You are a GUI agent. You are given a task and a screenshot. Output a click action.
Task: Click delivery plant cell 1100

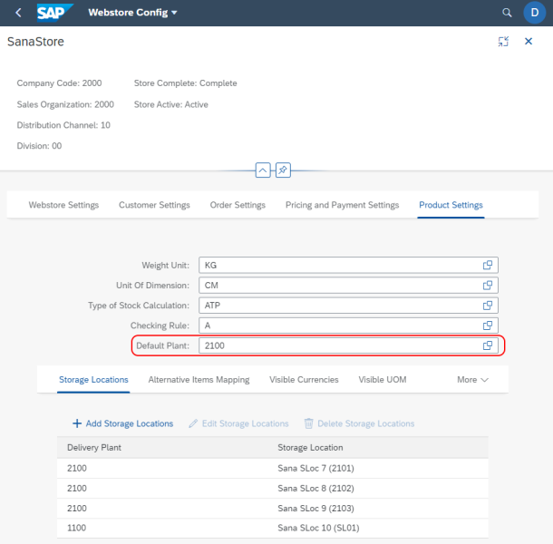76,528
